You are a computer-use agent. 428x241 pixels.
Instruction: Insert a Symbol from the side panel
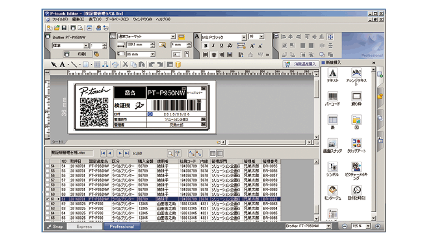pyautogui.click(x=333, y=169)
